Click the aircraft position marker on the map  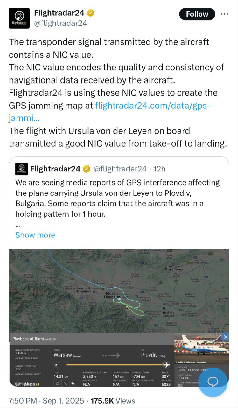tap(127, 307)
